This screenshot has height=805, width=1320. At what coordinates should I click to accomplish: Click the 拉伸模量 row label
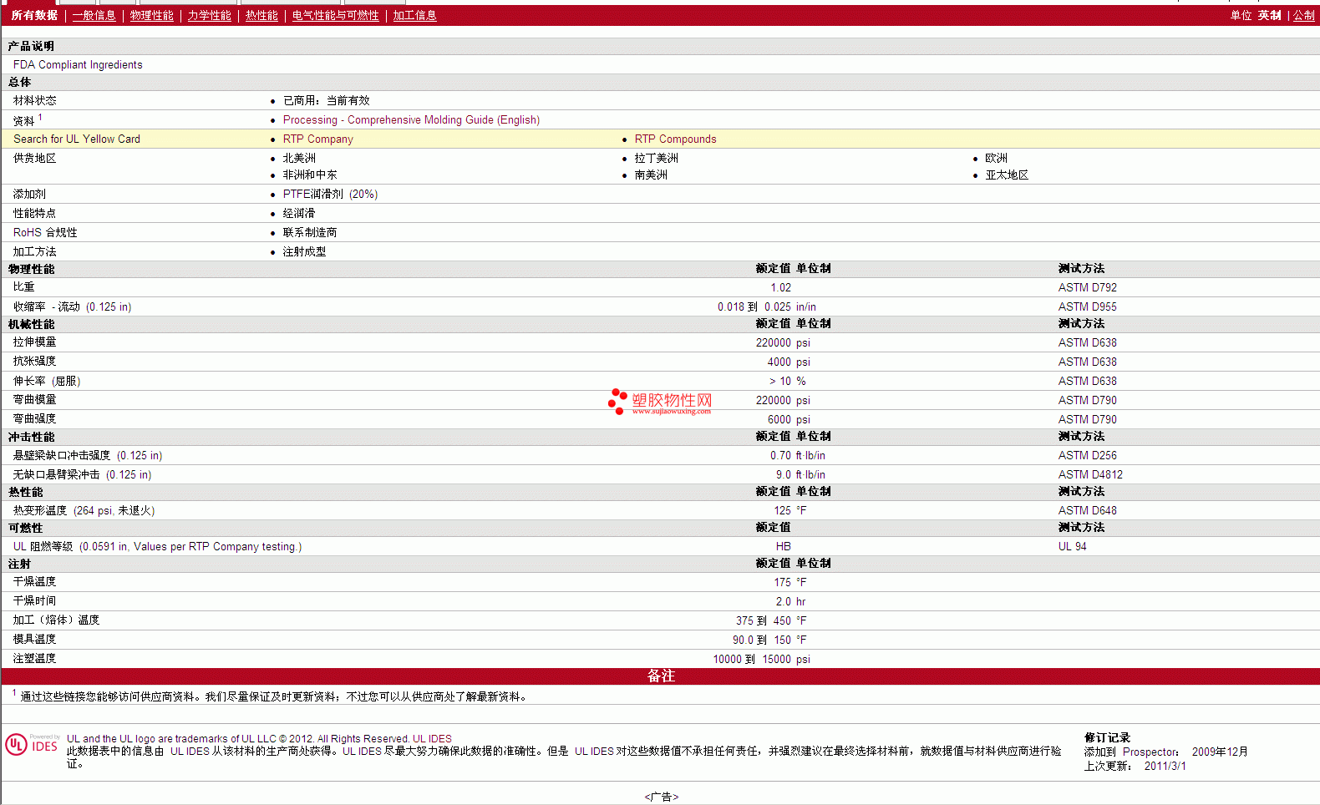pyautogui.click(x=34, y=342)
